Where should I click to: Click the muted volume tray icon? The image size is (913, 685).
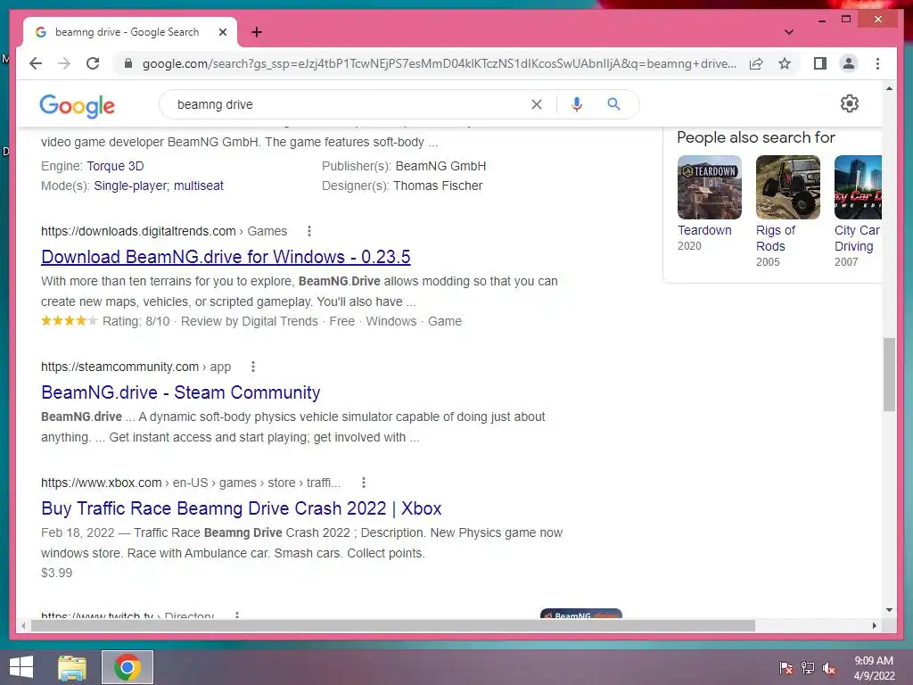829,667
